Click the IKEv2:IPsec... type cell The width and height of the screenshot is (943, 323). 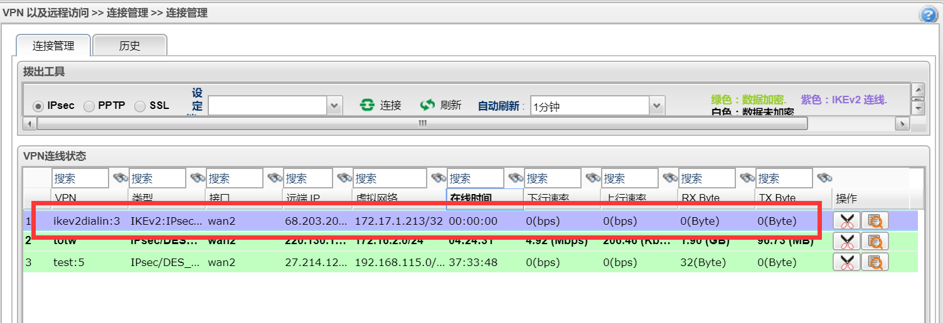pos(166,221)
